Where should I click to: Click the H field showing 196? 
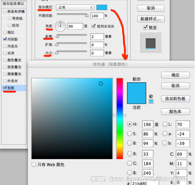click(x=148, y=124)
